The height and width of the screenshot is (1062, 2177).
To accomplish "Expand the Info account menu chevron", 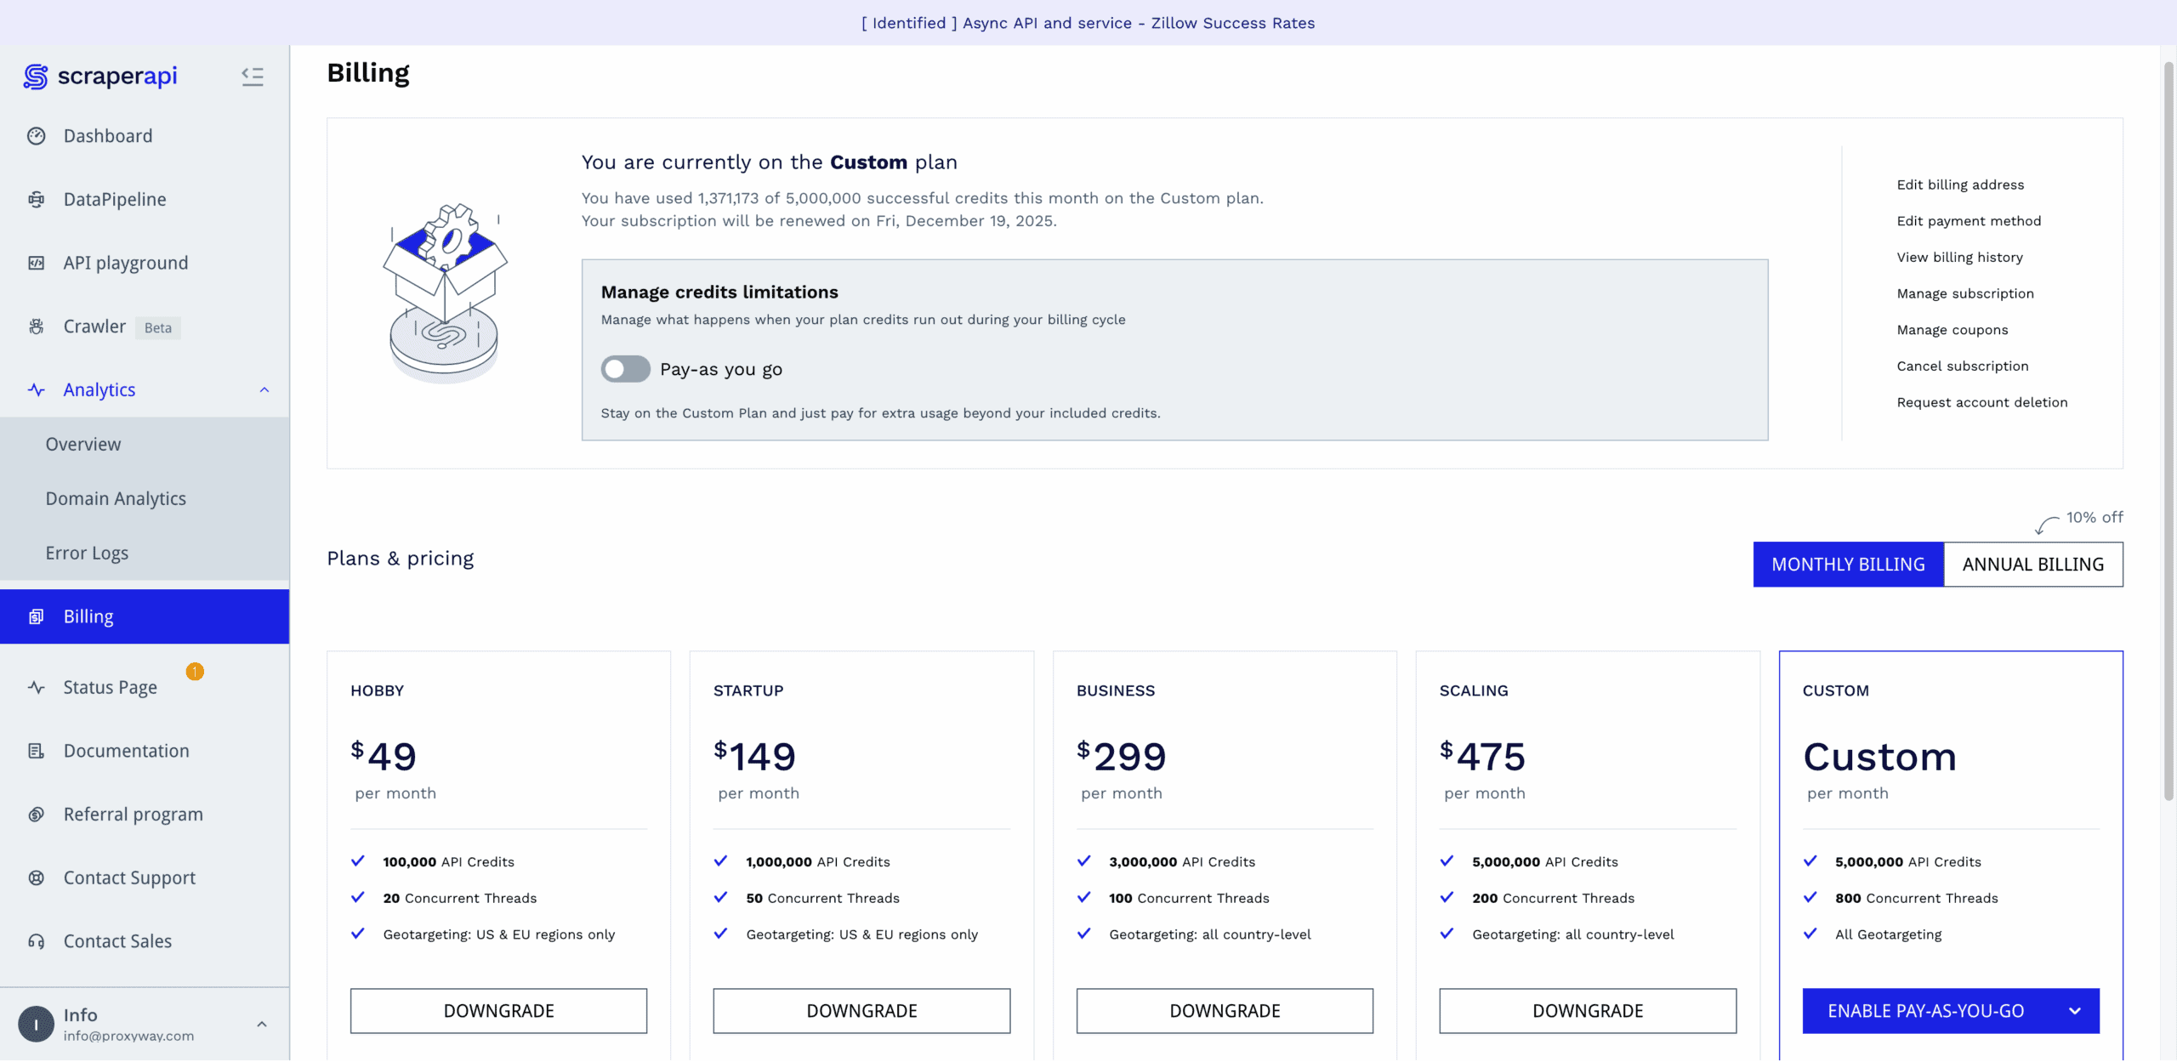I will tap(262, 1025).
